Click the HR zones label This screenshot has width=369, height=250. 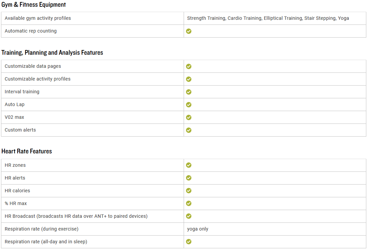(15, 165)
